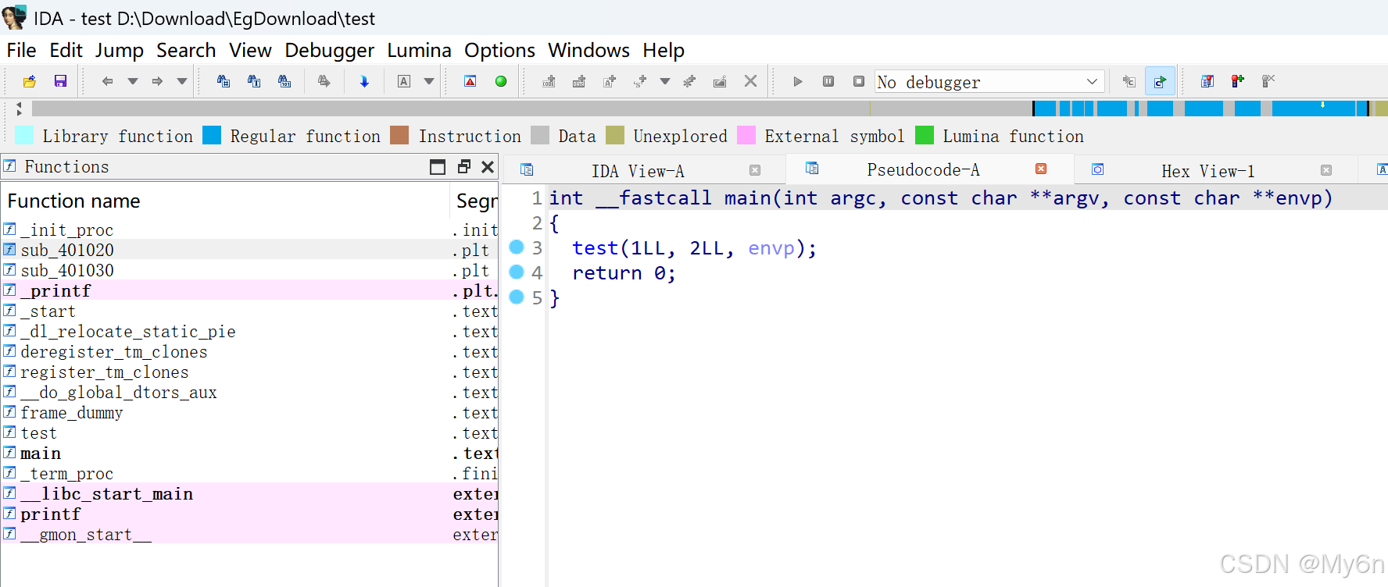Open the Windows menu
The image size is (1388, 587).
tap(589, 51)
